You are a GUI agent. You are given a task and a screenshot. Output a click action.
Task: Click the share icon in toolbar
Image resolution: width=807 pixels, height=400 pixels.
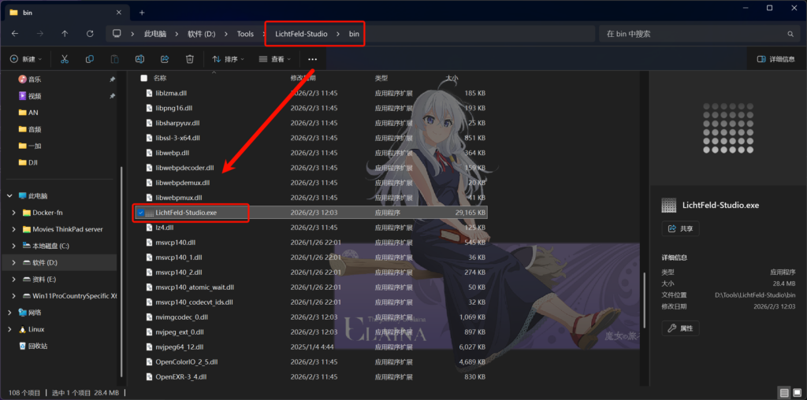(x=165, y=59)
